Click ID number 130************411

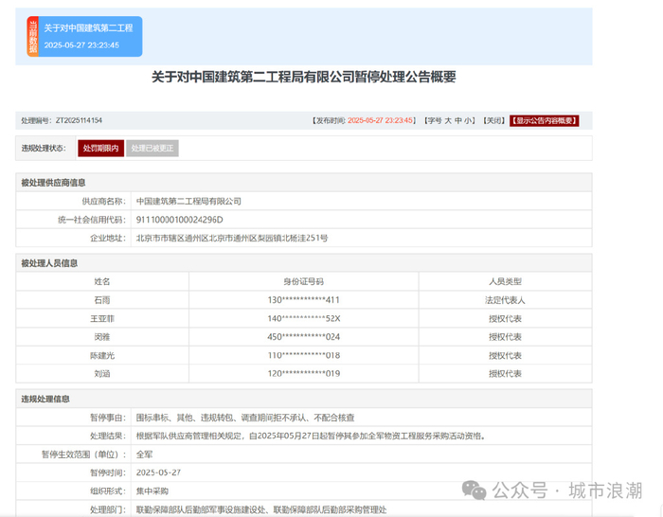click(x=304, y=300)
